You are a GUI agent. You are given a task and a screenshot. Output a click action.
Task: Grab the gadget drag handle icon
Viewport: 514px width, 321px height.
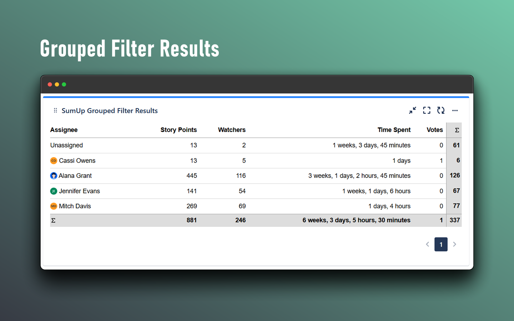tap(55, 111)
